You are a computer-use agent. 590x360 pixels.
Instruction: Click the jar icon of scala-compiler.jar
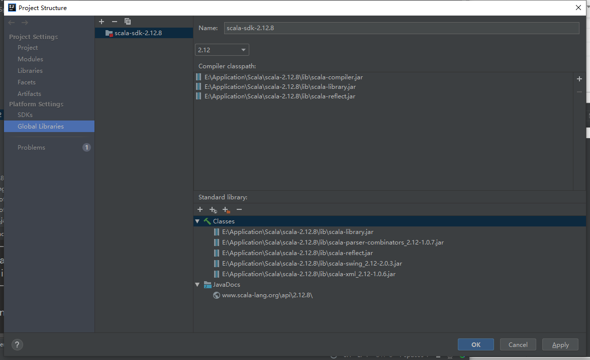(x=199, y=77)
